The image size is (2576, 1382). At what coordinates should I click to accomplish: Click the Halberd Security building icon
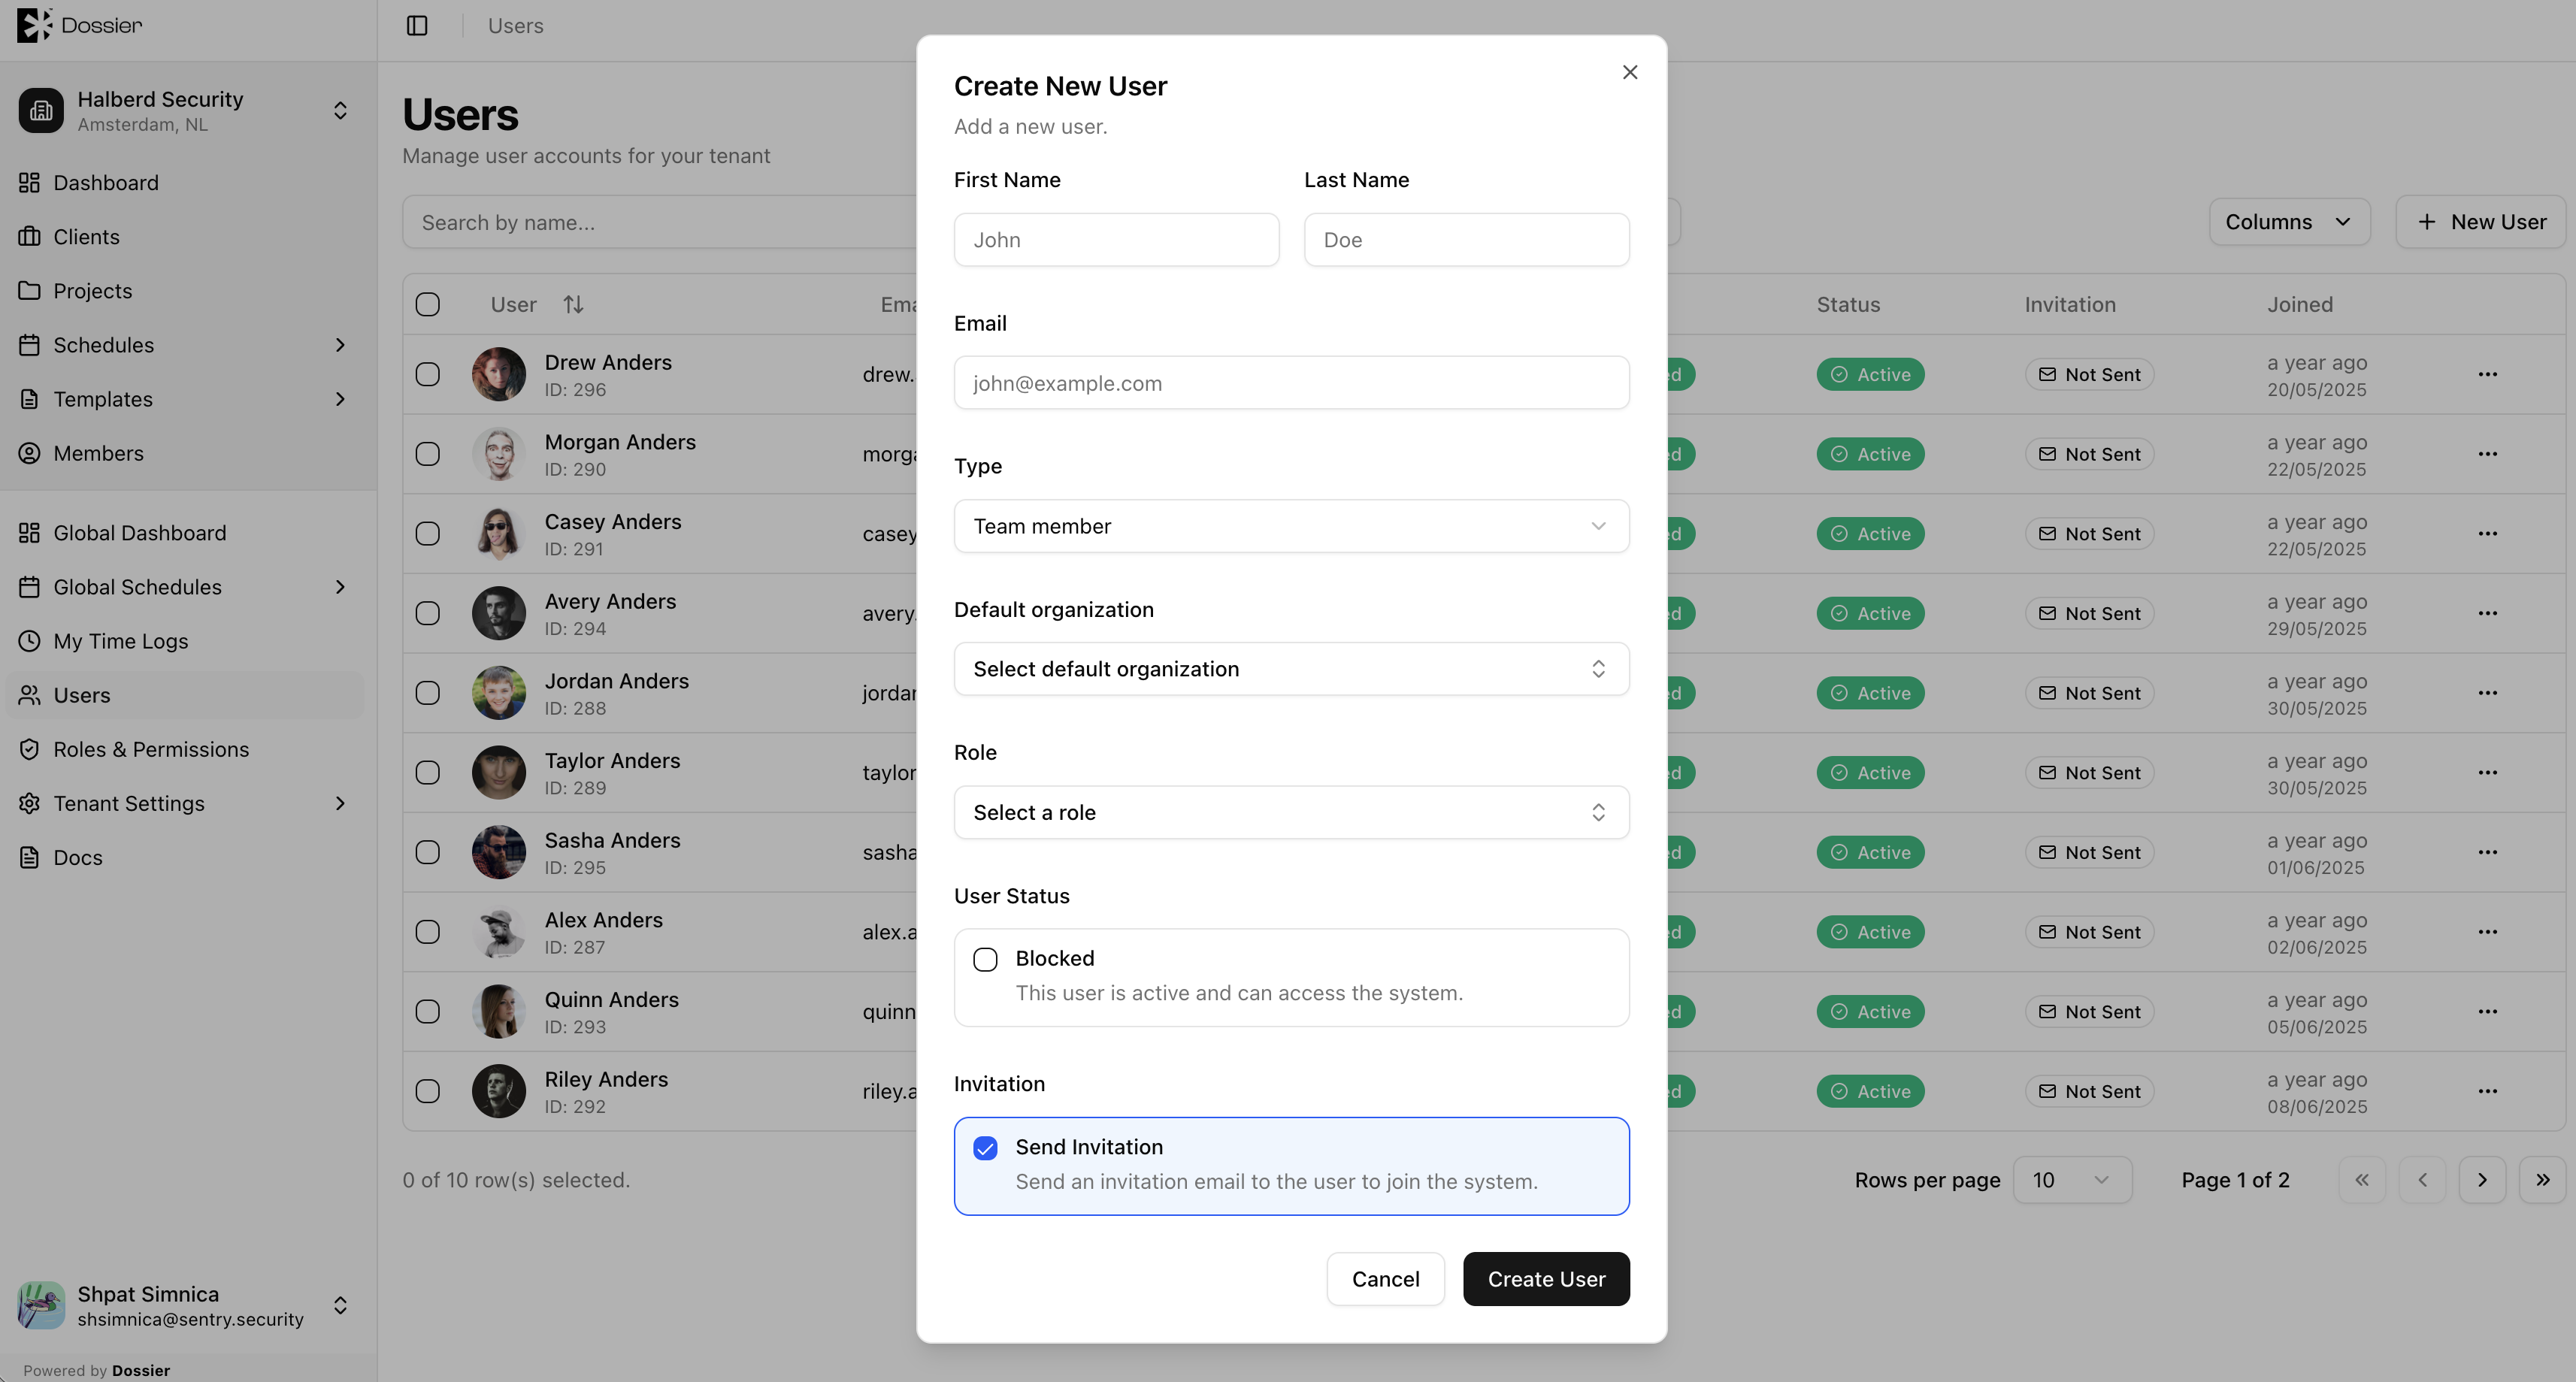41,110
